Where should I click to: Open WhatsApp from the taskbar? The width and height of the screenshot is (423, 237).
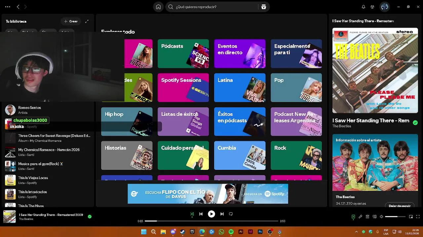(x=221, y=232)
